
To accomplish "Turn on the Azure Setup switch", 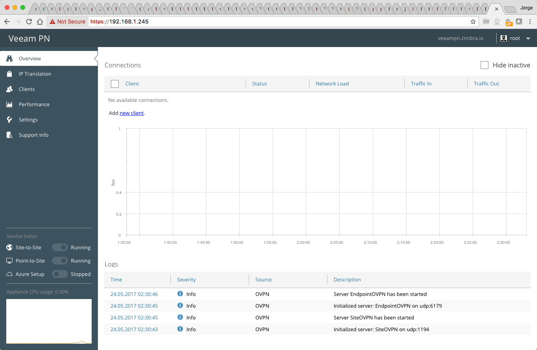I will click(60, 274).
